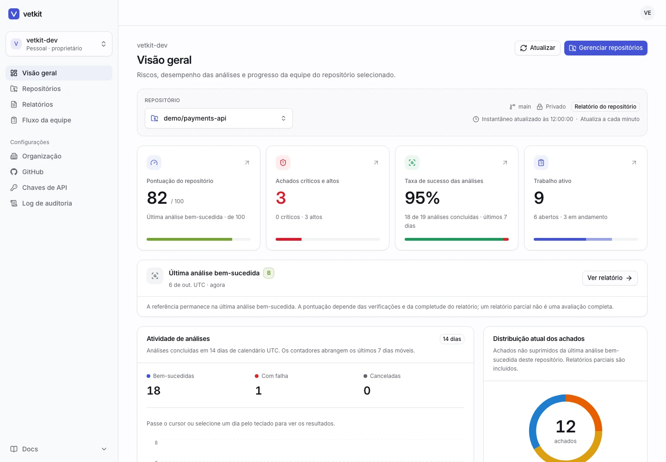
Task: Click the critical findings shield icon
Action: click(283, 163)
